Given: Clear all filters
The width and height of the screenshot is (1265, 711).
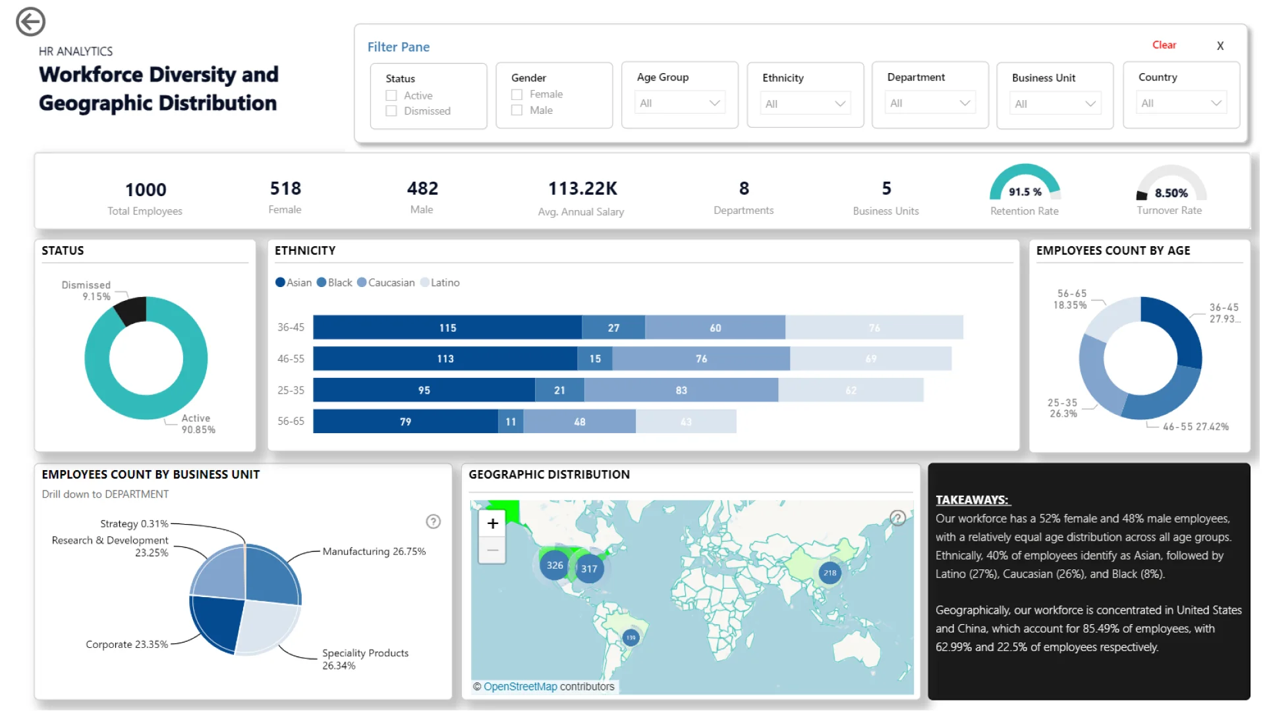Looking at the screenshot, I should 1164,45.
